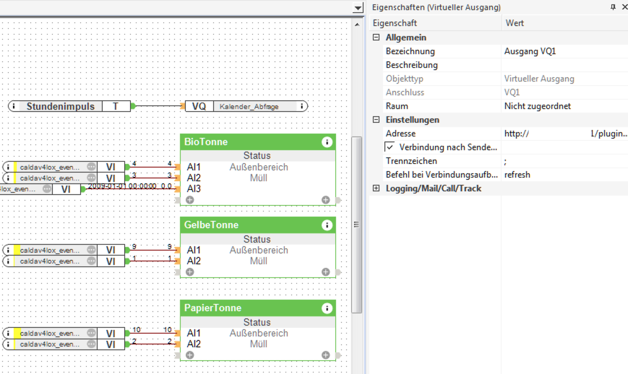Open info for the Stundenimpuls block
This screenshot has width=628, height=374.
click(14, 106)
